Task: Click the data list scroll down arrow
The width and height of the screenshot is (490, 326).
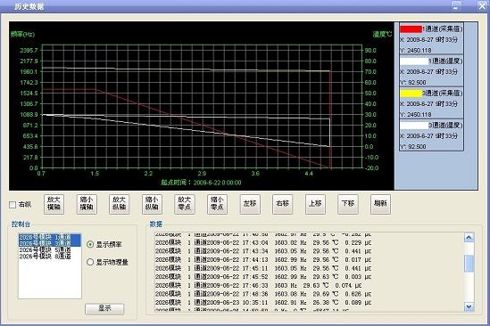Action: tap(469, 307)
